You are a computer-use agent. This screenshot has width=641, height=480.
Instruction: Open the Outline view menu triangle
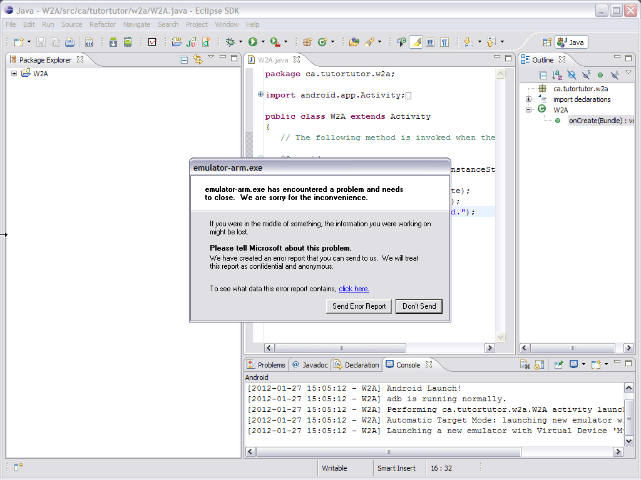click(628, 72)
